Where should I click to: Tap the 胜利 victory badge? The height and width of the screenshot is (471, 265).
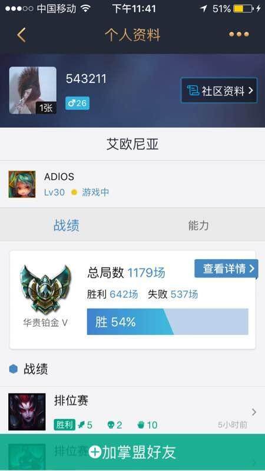tap(64, 424)
